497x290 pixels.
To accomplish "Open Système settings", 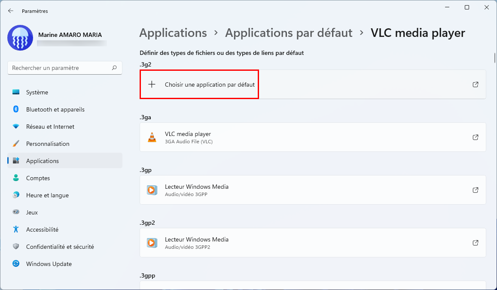I will pyautogui.click(x=65, y=92).
